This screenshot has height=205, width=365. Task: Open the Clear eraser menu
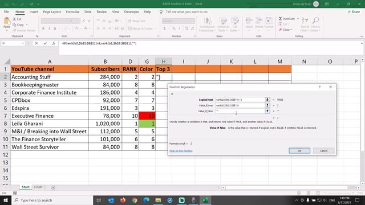coord(285,30)
